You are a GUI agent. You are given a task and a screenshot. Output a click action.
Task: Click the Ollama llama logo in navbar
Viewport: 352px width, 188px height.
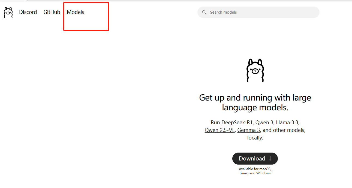click(8, 13)
